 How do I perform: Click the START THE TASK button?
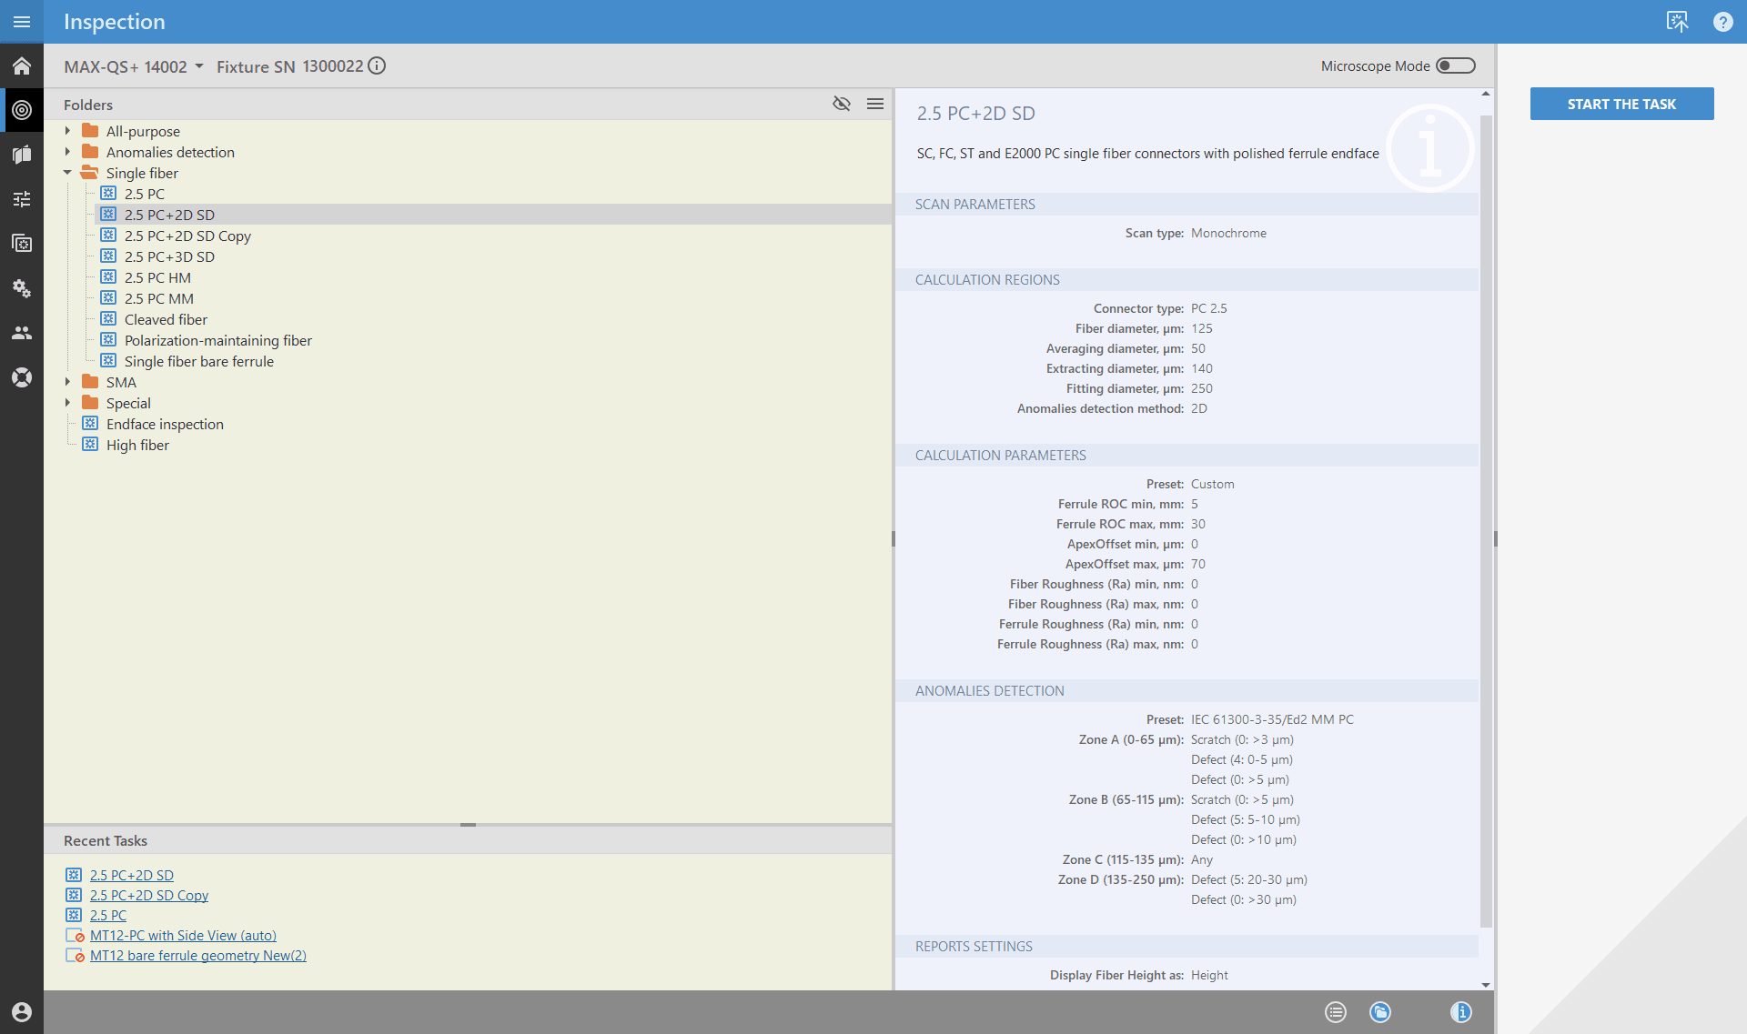click(1621, 104)
